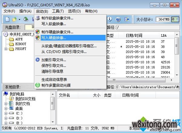Open the 文件(F) menu

point(9,11)
